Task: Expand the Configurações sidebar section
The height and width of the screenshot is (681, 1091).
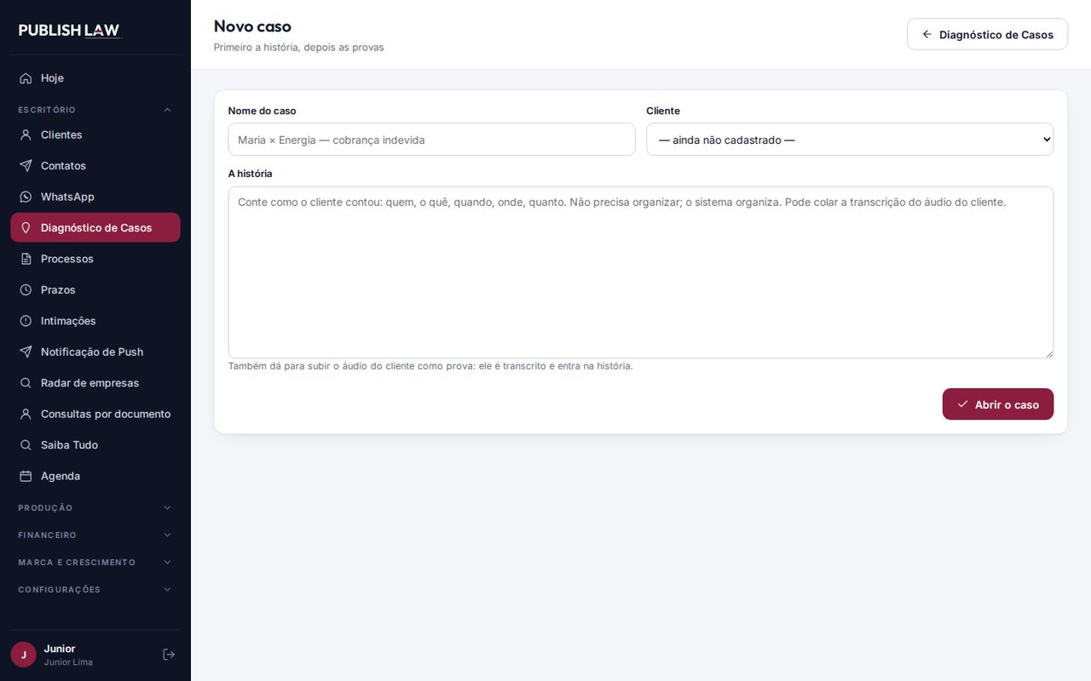Action: click(95, 590)
